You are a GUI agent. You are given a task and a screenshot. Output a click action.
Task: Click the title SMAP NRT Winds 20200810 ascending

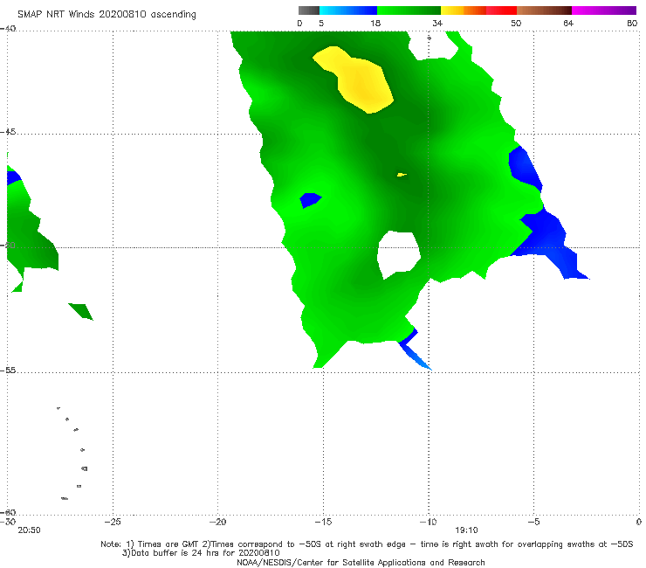click(107, 15)
